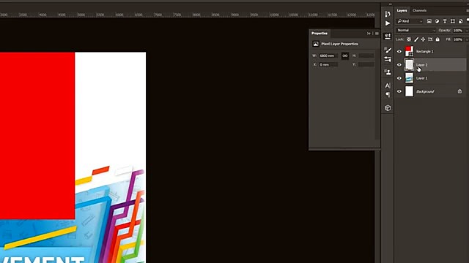Select the Layer 2 thumbnail
469x263 pixels.
coord(409,65)
